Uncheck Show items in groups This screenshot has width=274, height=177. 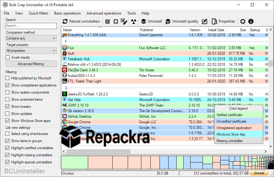coord(7,141)
